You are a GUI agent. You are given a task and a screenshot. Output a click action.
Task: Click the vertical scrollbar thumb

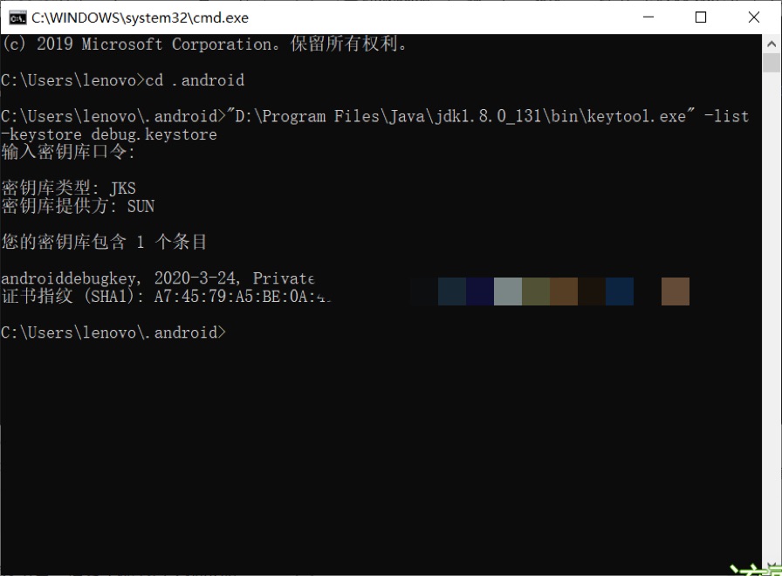tap(772, 63)
